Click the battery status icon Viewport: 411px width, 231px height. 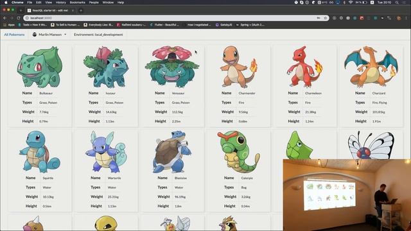point(365,3)
